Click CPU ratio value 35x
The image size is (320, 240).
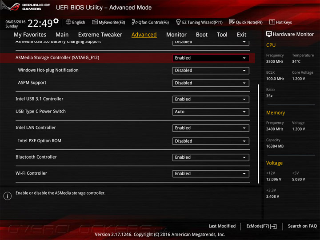(269, 96)
